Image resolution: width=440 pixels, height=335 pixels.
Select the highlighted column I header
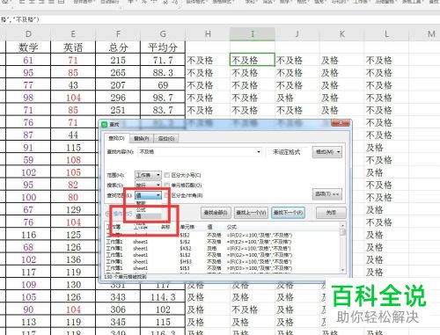point(253,34)
